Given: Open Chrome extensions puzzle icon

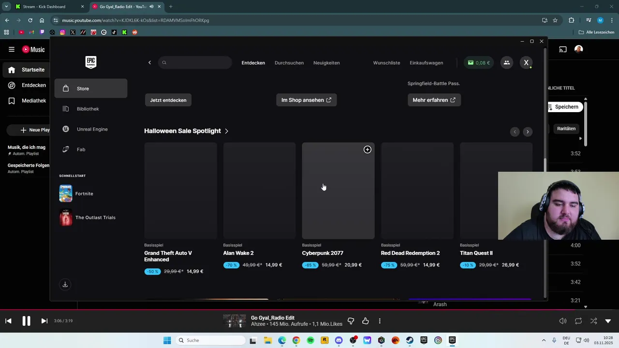Looking at the screenshot, I should [571, 20].
